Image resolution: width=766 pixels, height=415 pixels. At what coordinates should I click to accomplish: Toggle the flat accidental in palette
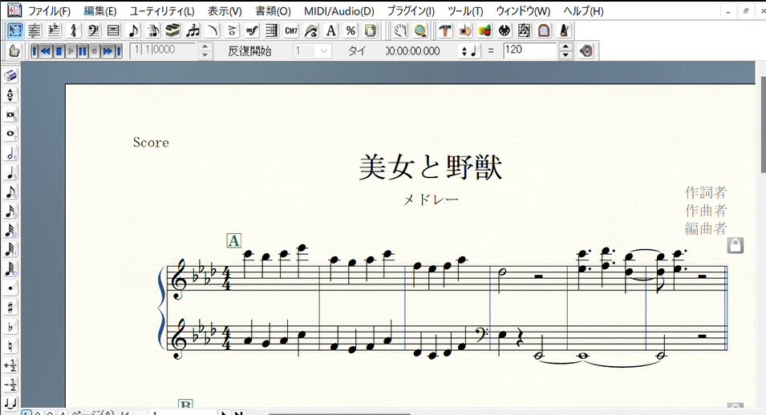click(x=10, y=327)
